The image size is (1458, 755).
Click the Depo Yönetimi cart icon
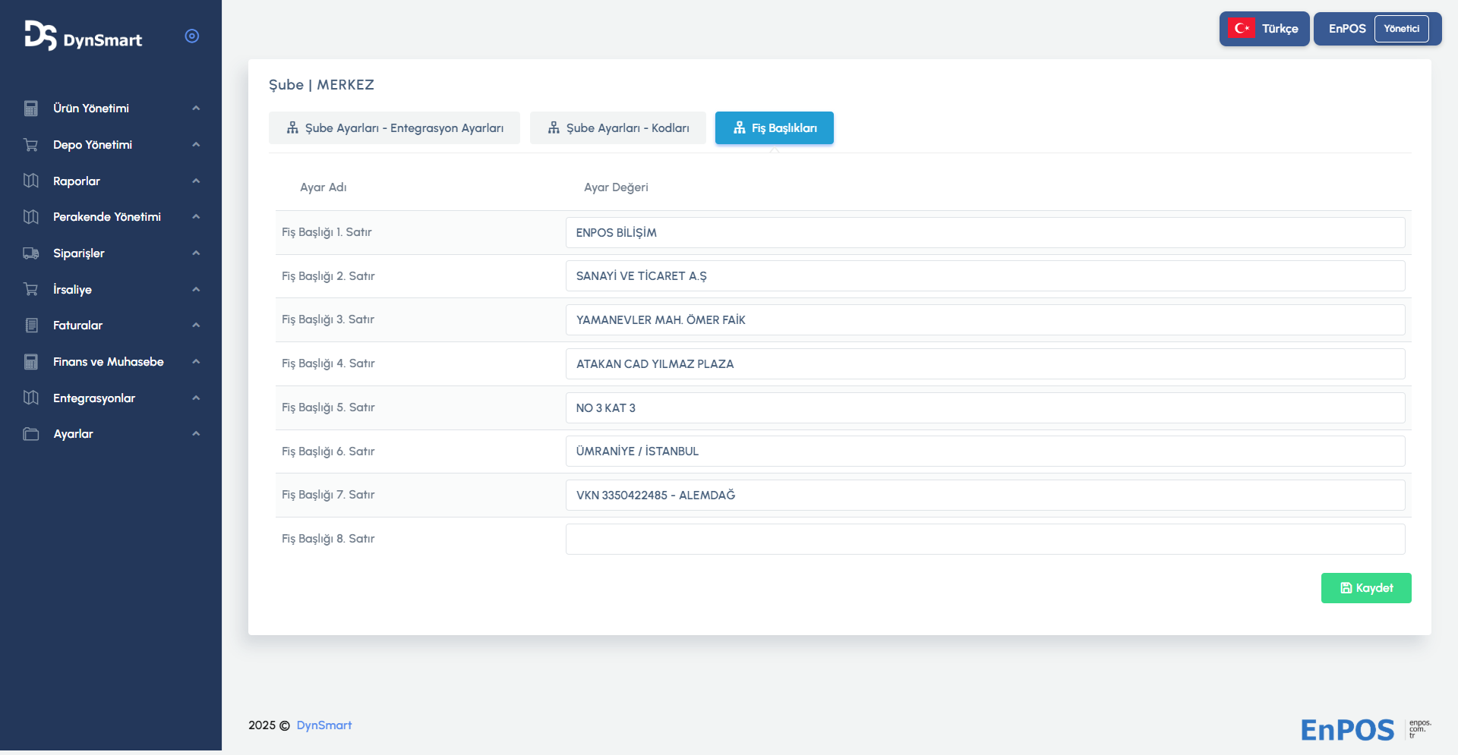31,145
